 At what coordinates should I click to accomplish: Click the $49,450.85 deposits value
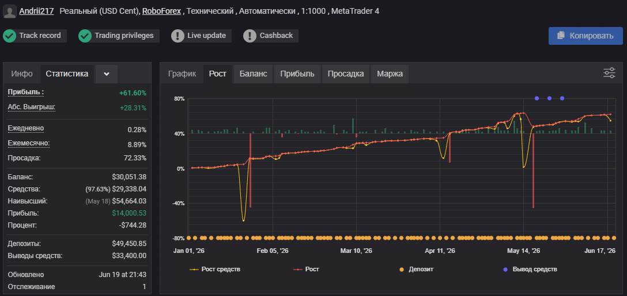coord(129,244)
